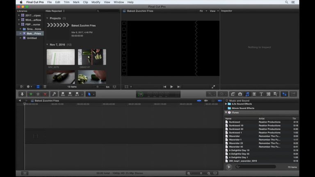Expand the Wint...erflow library
Viewport: 315px width, 177px height.
pyautogui.click(x=19, y=20)
